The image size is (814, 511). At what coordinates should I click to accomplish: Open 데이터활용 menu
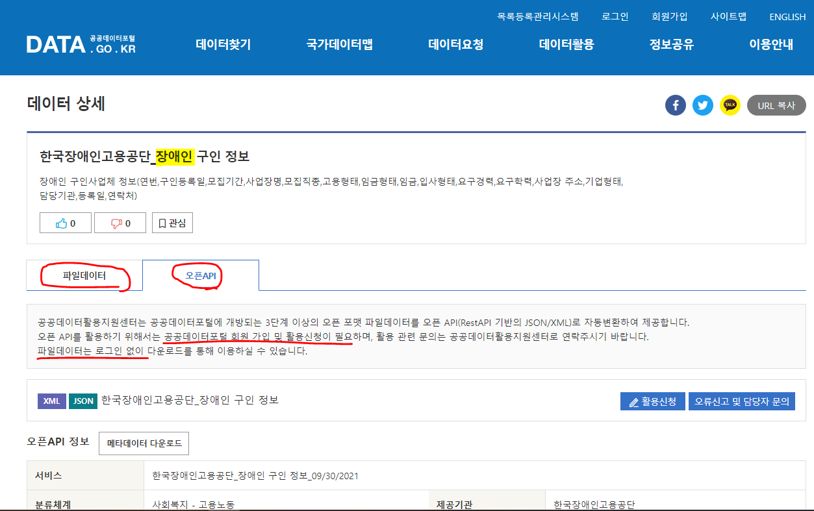click(566, 45)
